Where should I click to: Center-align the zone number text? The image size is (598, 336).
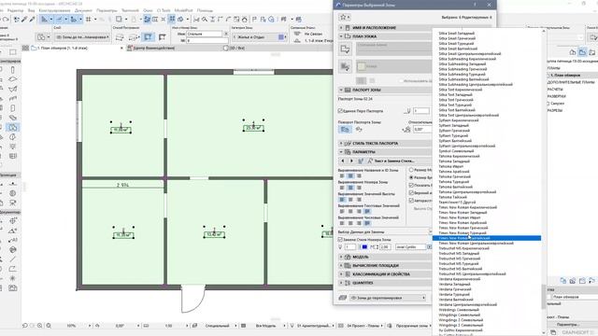(350, 188)
